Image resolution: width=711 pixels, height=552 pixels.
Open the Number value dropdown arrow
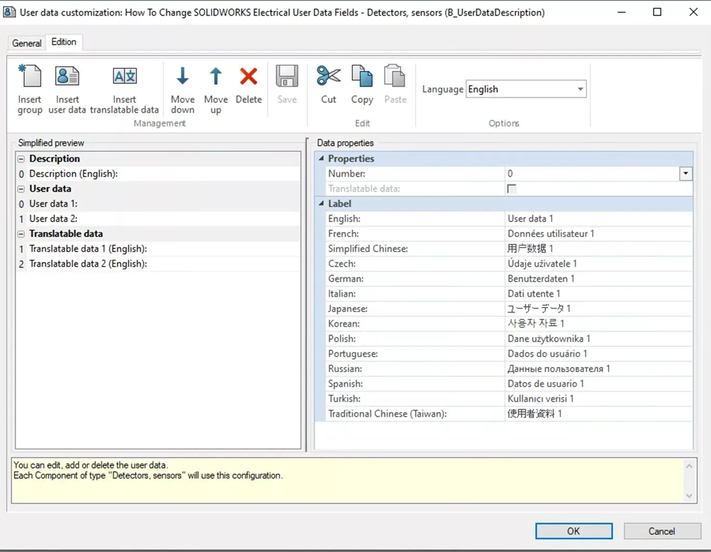coord(685,174)
